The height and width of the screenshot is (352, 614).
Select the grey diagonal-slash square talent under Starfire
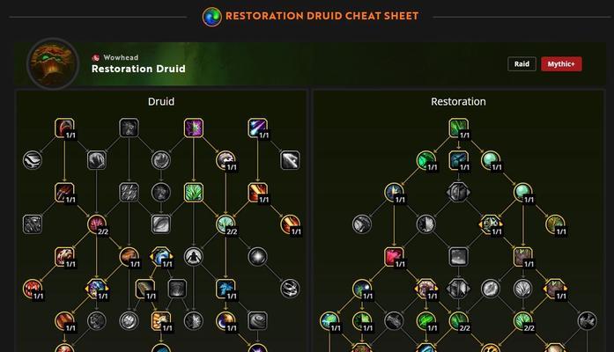[290, 160]
